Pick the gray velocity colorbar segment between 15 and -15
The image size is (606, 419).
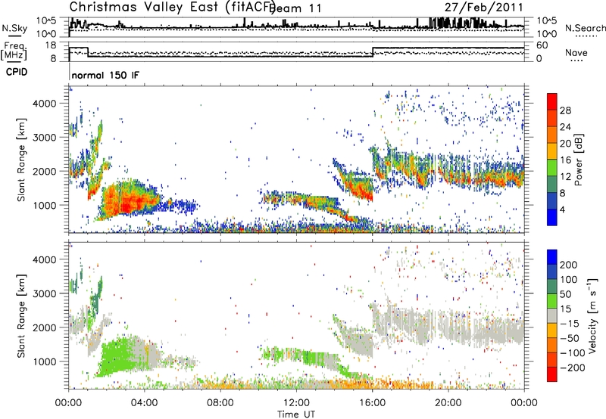(x=552, y=315)
